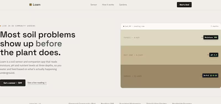The image size is (221, 104).
Task: Click the Loam brand name
Action: pyautogui.click(x=37, y=5)
